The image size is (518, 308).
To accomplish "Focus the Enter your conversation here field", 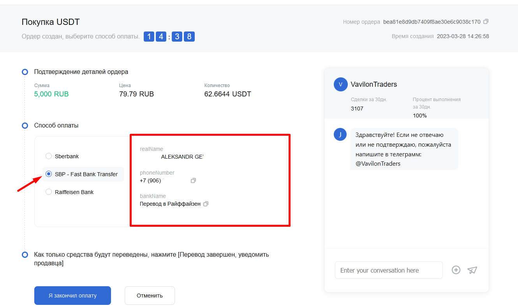I will click(389, 270).
